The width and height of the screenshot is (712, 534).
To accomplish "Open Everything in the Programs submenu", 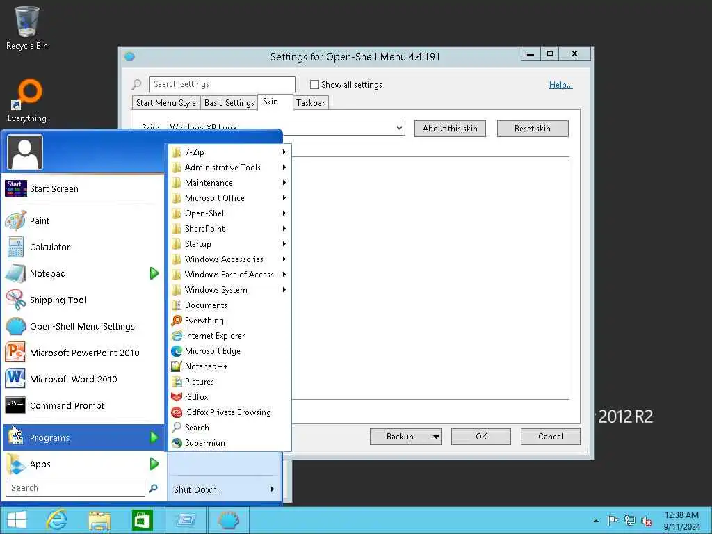I will click(x=229, y=321).
